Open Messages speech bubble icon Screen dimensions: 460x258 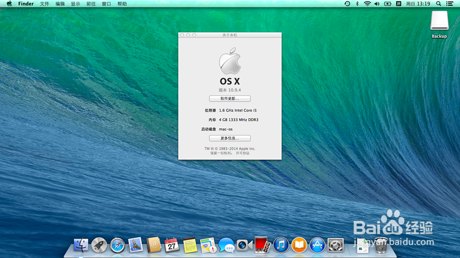[227, 245]
